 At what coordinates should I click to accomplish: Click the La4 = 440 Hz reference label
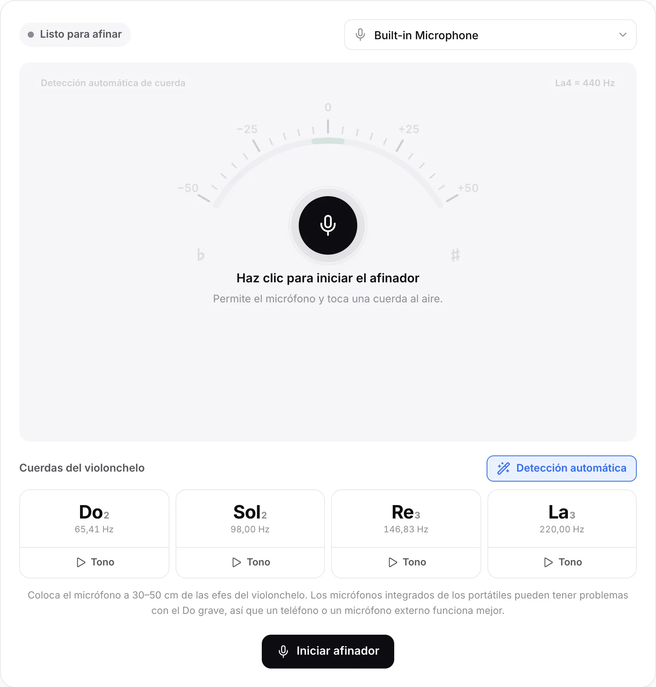coord(585,83)
